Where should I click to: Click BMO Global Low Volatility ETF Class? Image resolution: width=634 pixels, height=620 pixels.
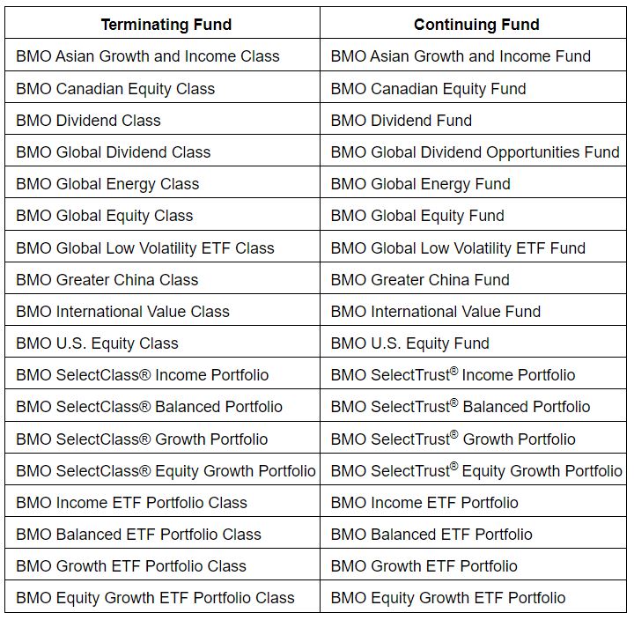pyautogui.click(x=145, y=248)
